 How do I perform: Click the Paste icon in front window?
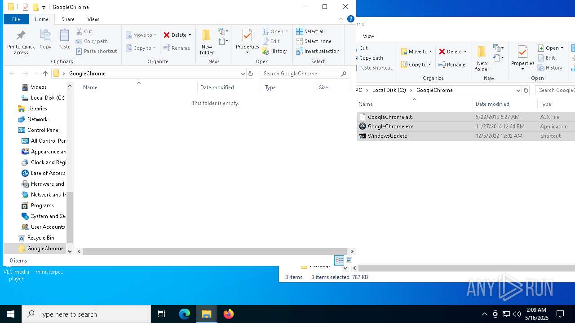[x=64, y=36]
